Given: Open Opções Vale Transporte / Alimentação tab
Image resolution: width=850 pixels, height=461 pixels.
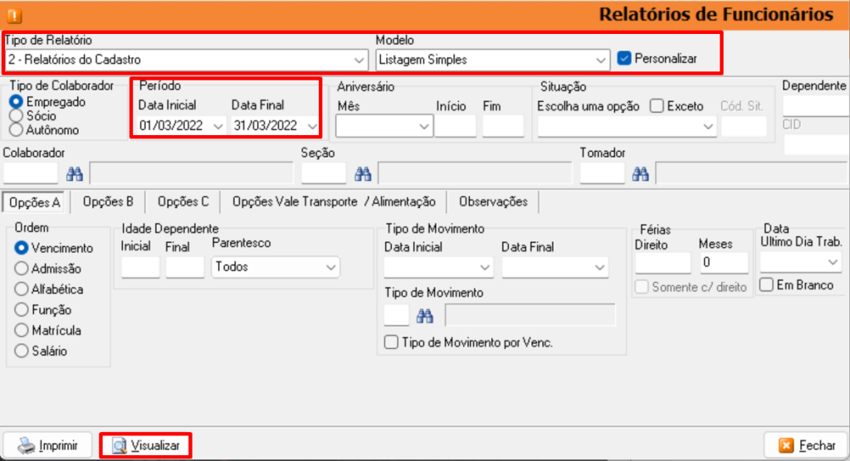Looking at the screenshot, I should (334, 201).
